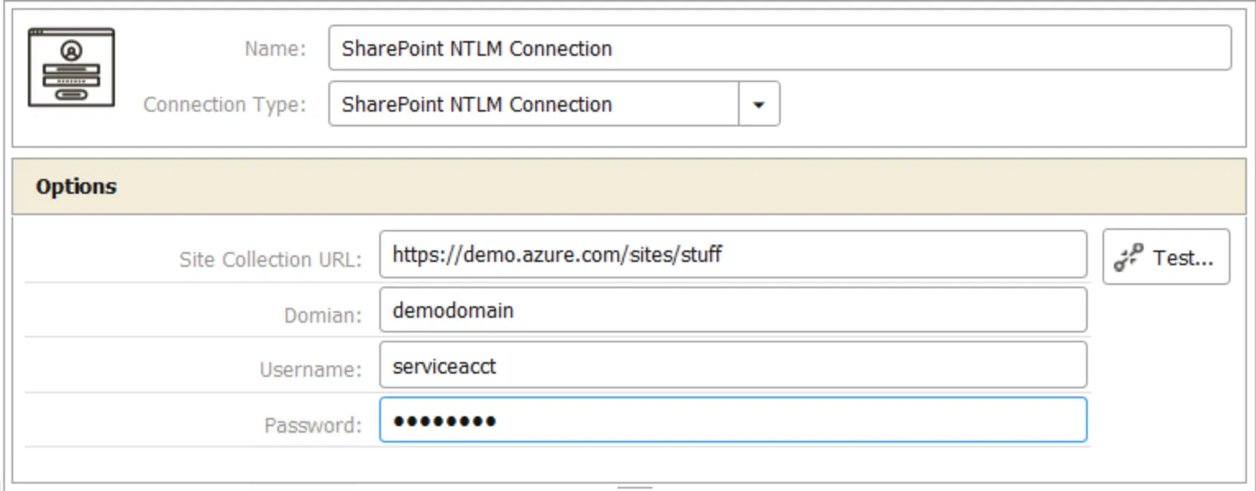This screenshot has height=491, width=1256.
Task: Click the "Name:" label
Action: pyautogui.click(x=275, y=49)
